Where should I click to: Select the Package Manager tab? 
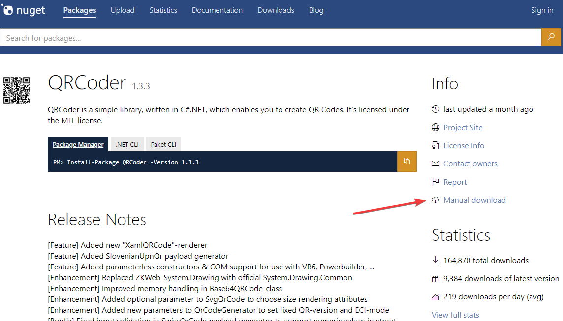[x=78, y=144]
